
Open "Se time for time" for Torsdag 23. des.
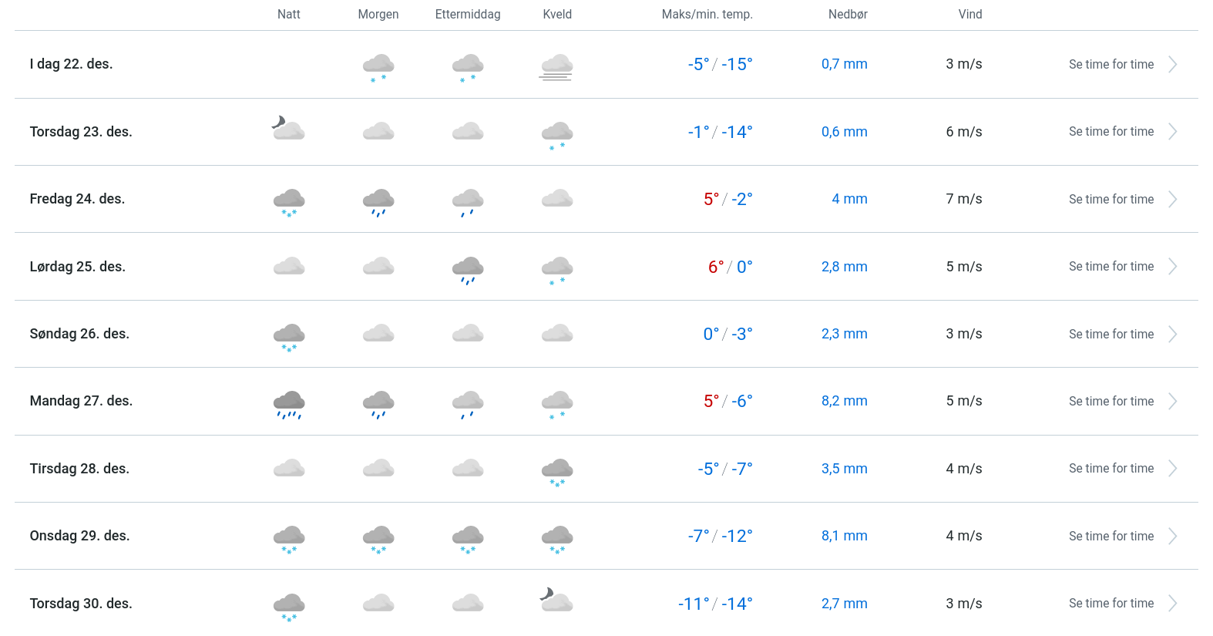[1111, 132]
